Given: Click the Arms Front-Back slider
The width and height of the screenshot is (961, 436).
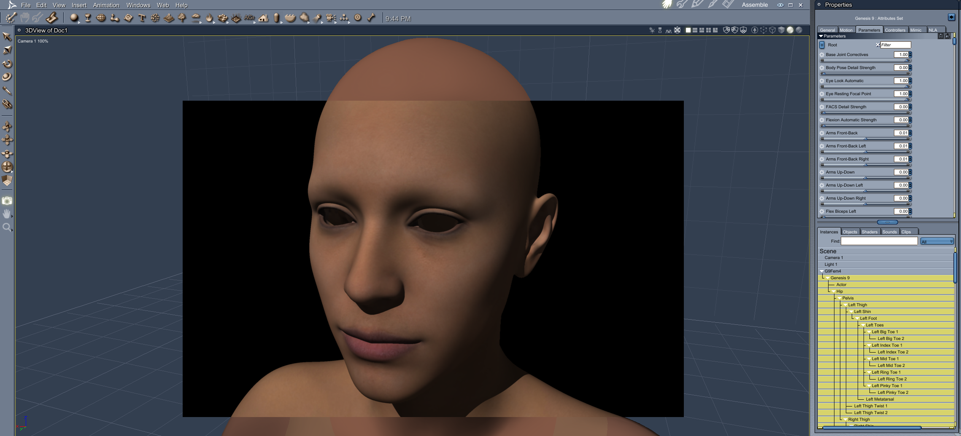Looking at the screenshot, I should (865, 139).
